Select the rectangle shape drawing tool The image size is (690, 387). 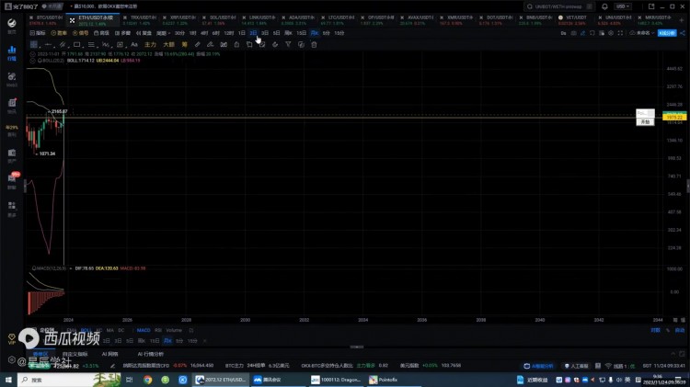[x=76, y=44]
